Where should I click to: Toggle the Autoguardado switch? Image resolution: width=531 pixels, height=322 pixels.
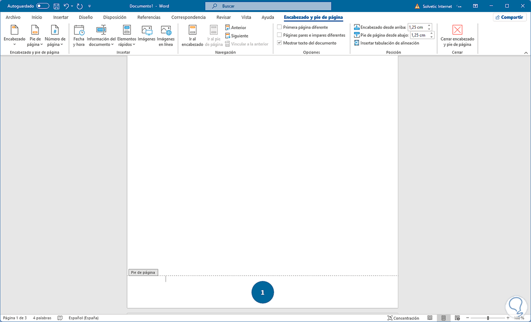click(x=43, y=6)
